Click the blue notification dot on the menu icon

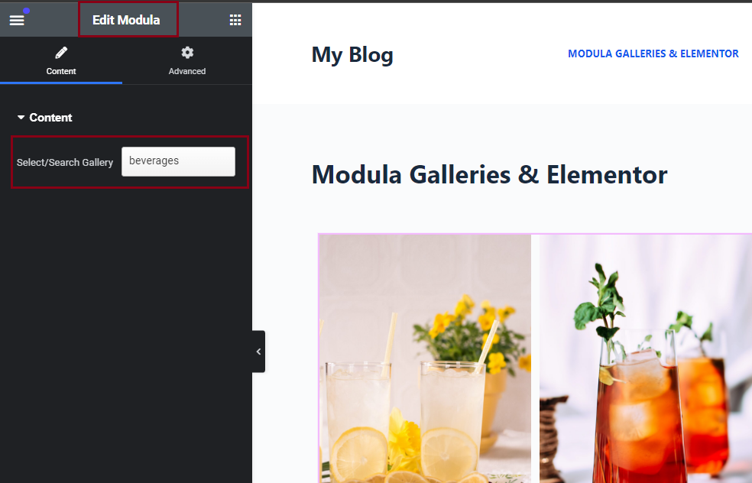coord(27,11)
